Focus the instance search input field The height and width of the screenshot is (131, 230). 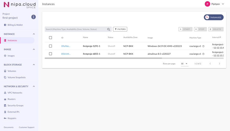75,29
